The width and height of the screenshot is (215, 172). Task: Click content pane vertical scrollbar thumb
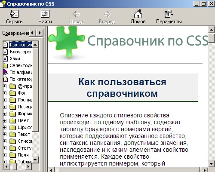click(212, 38)
